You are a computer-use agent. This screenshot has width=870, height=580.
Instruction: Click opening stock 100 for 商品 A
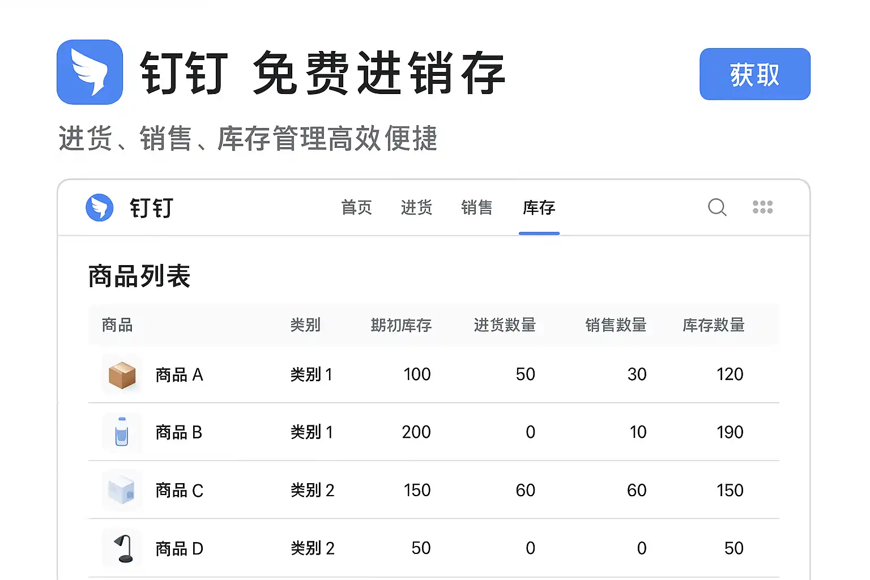point(417,374)
